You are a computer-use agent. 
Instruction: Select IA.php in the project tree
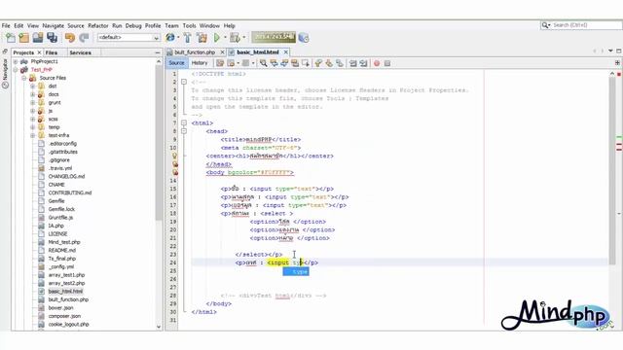pyautogui.click(x=56, y=226)
